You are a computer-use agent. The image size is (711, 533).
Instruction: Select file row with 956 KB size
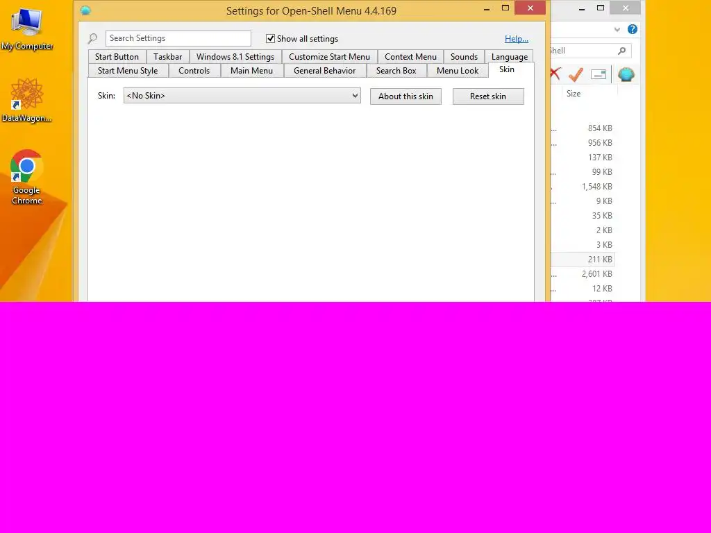pos(583,143)
